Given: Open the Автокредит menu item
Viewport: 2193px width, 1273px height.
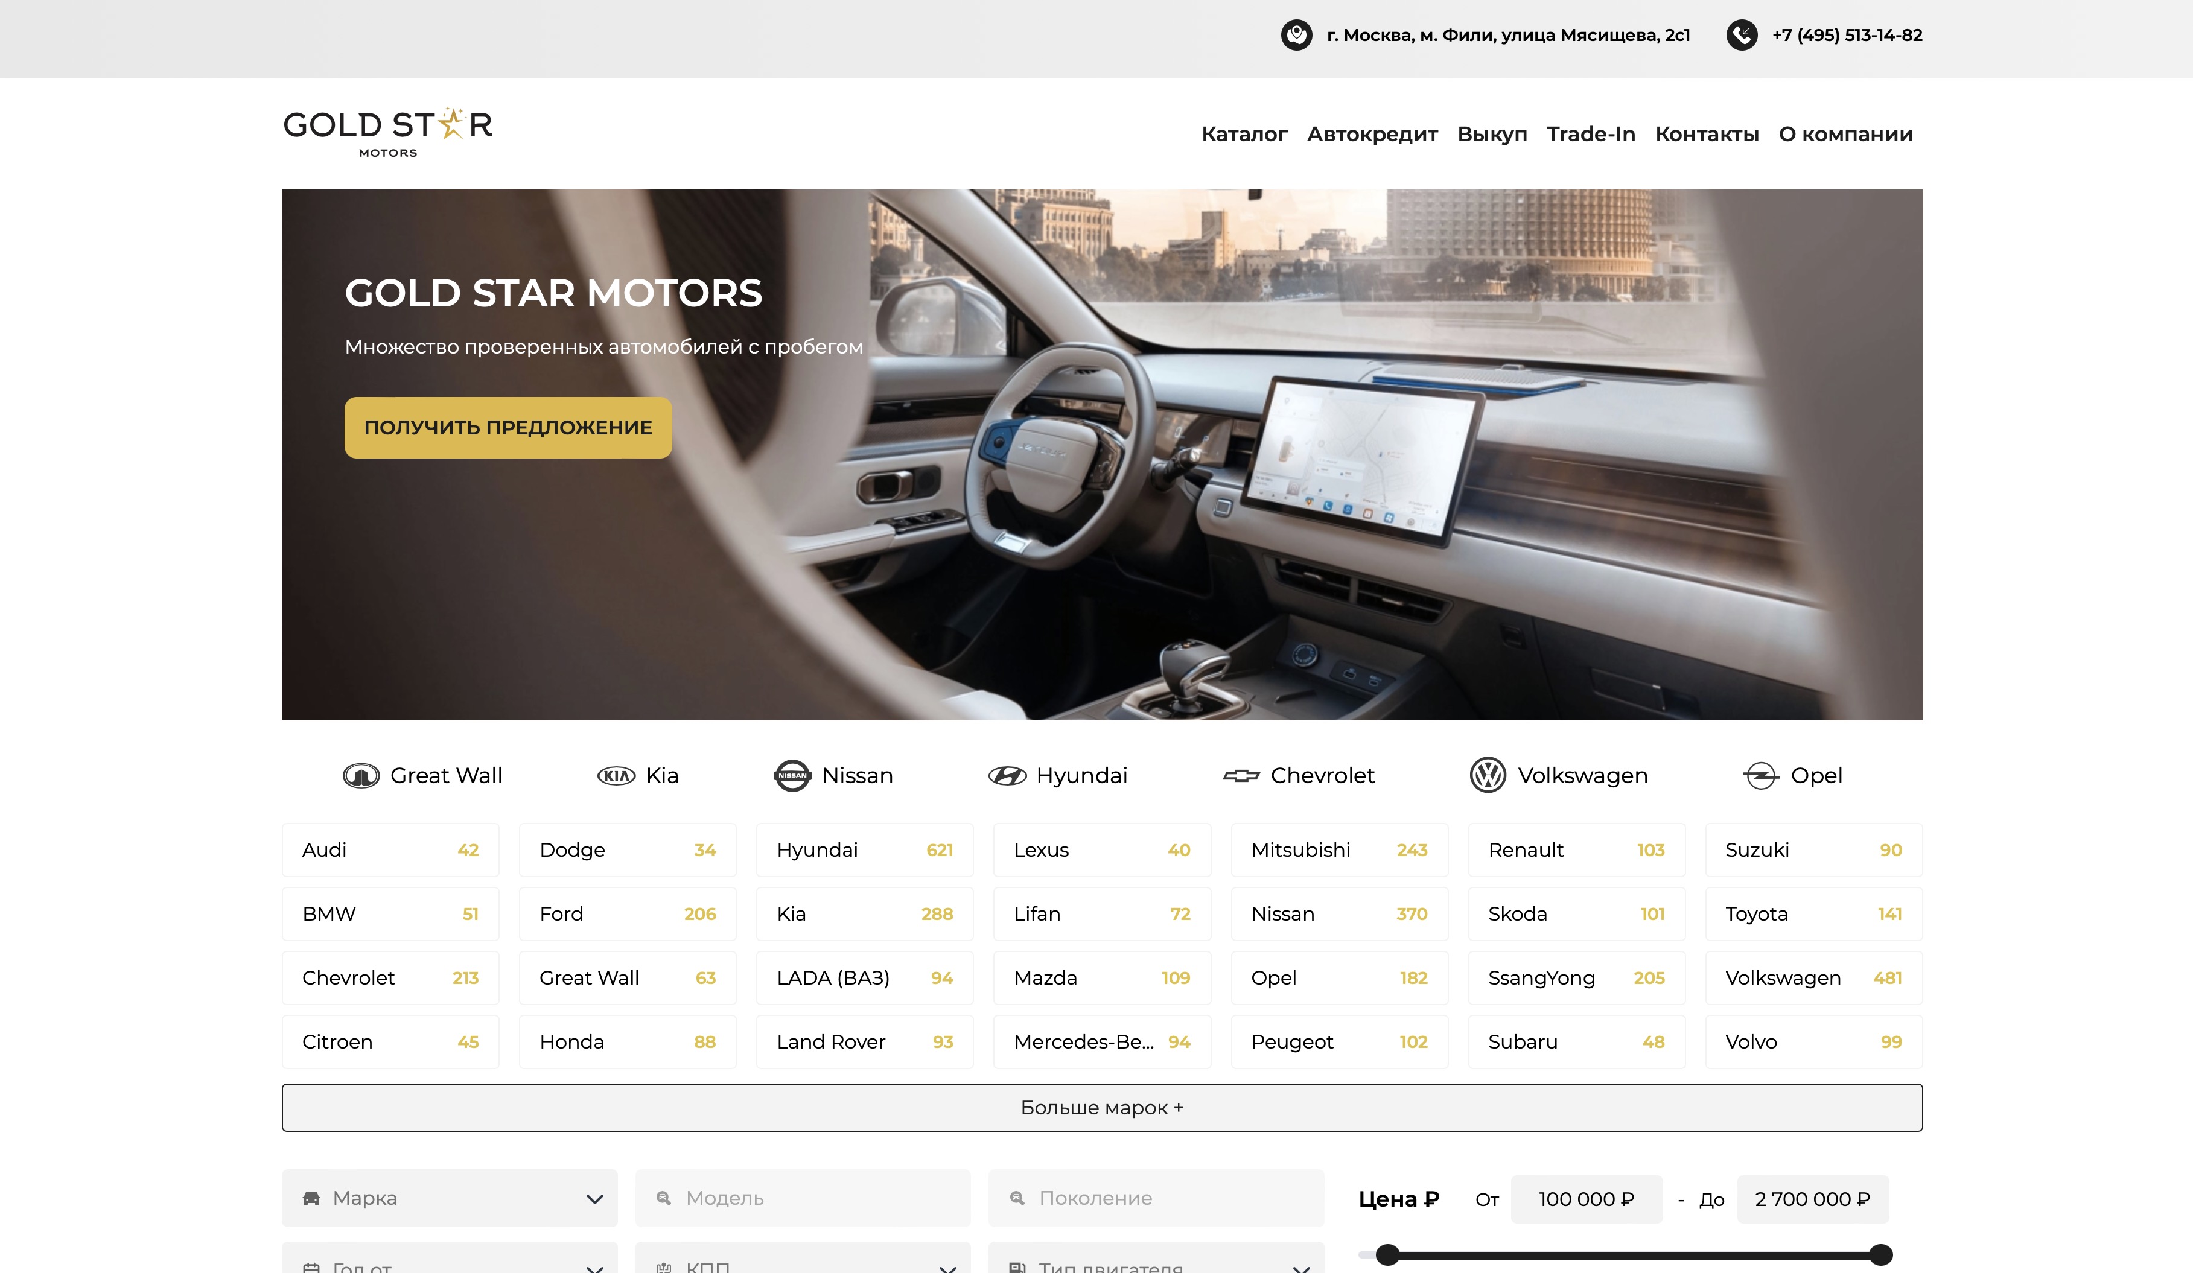Looking at the screenshot, I should click(x=1372, y=134).
